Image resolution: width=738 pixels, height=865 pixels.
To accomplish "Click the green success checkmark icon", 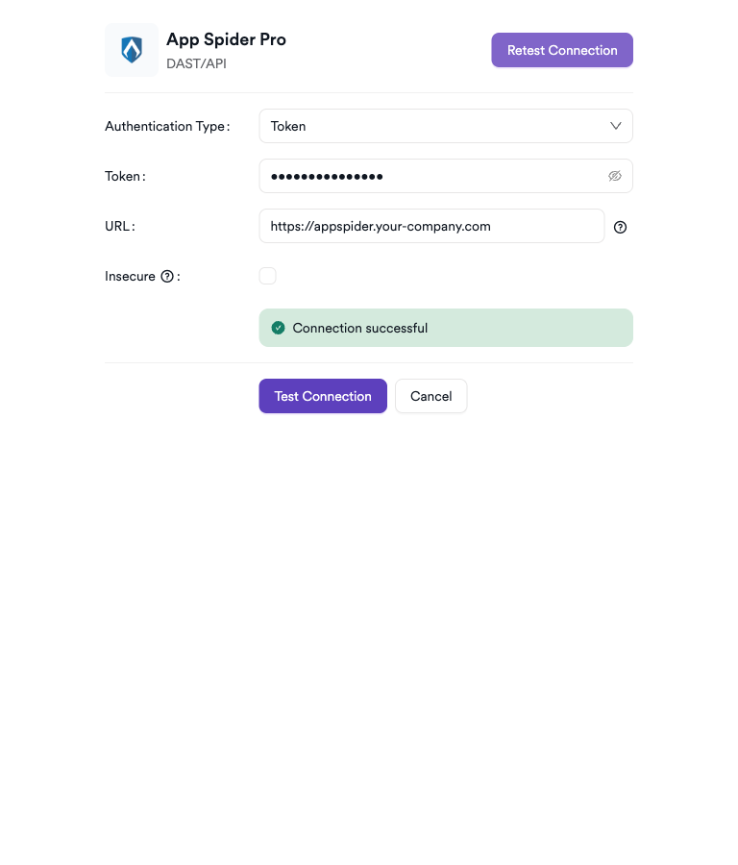I will click(x=279, y=328).
